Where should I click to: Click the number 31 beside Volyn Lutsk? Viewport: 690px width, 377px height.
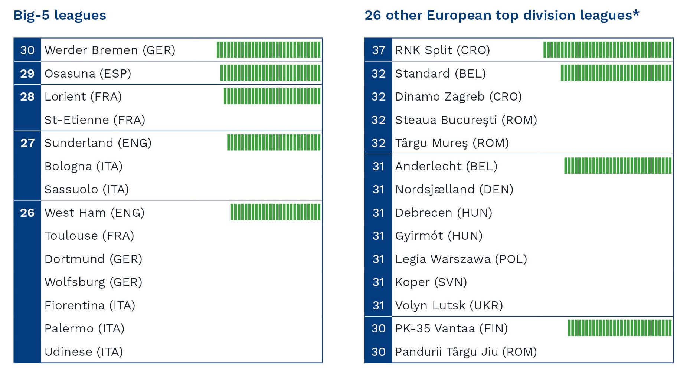click(x=378, y=305)
